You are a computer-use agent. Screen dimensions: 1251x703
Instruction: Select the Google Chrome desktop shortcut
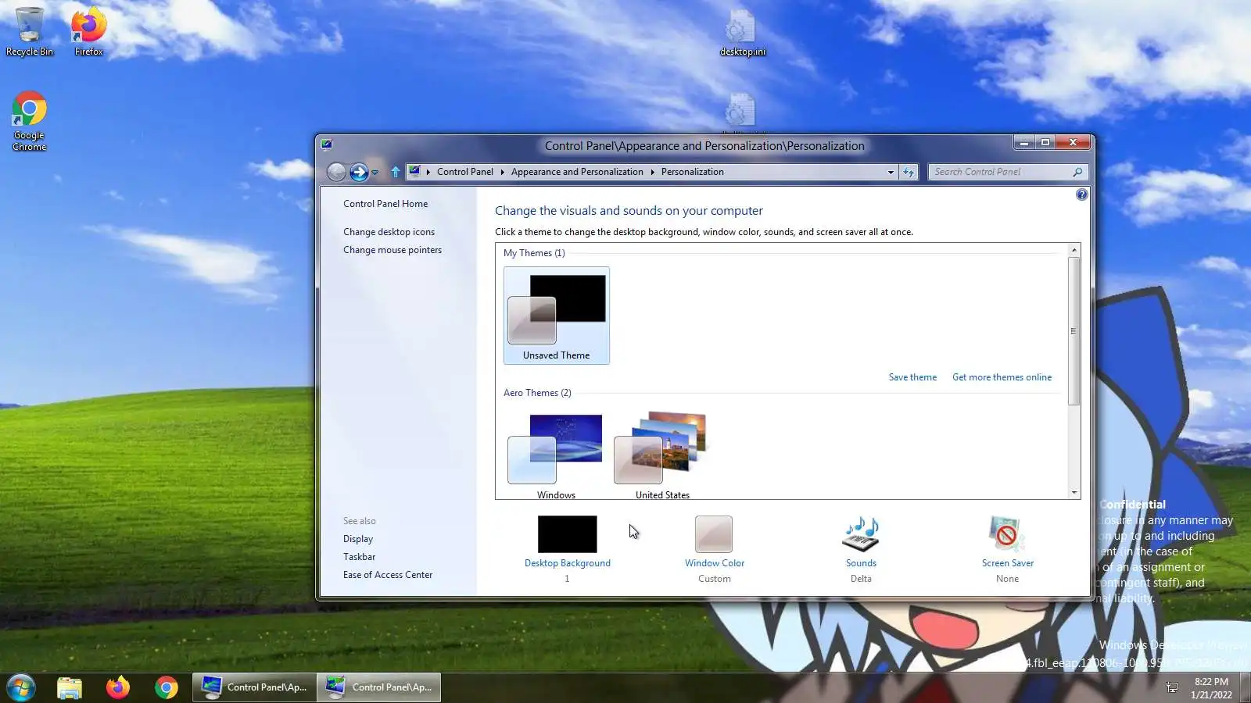point(30,122)
